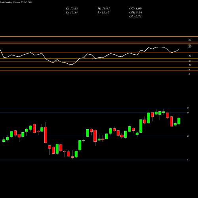The height and width of the screenshot is (198, 198).
Task: Click the 'OL: 0.71' reading
Action: point(135,17)
